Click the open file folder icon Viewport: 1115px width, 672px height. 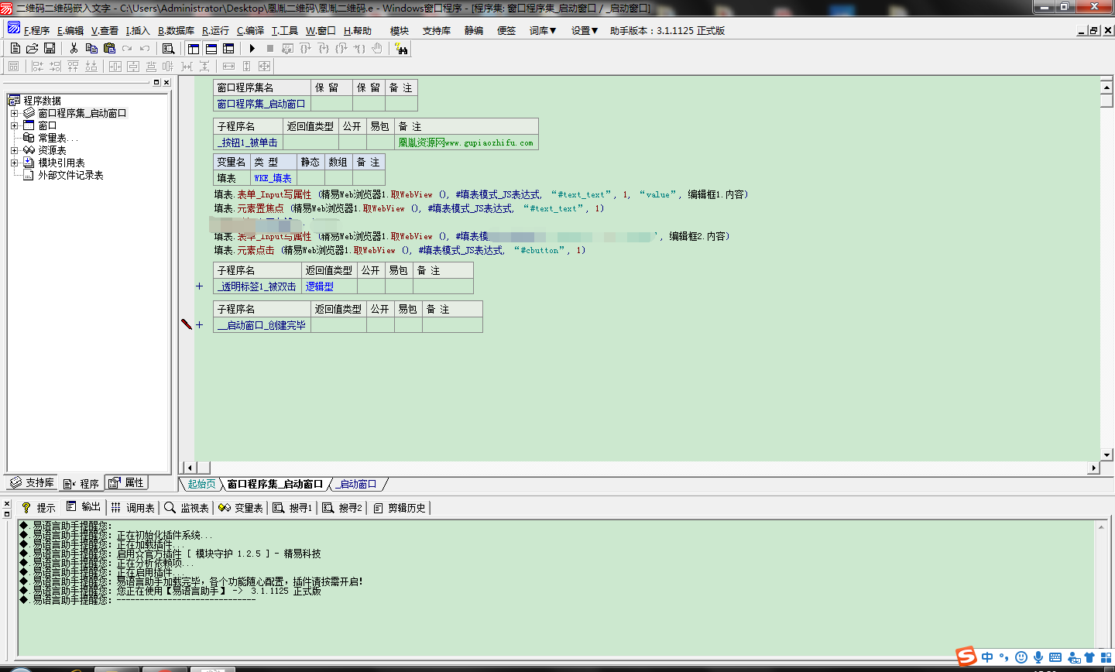coord(33,48)
